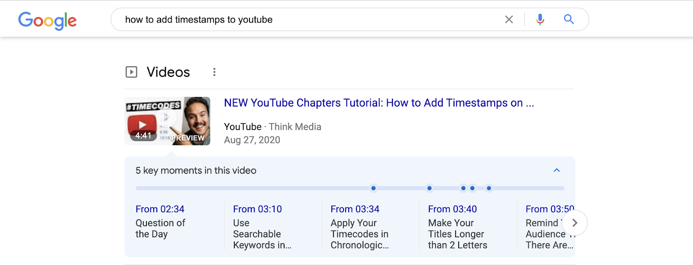The height and width of the screenshot is (265, 693).
Task: Click the second timeline marker dot
Action: coord(429,188)
